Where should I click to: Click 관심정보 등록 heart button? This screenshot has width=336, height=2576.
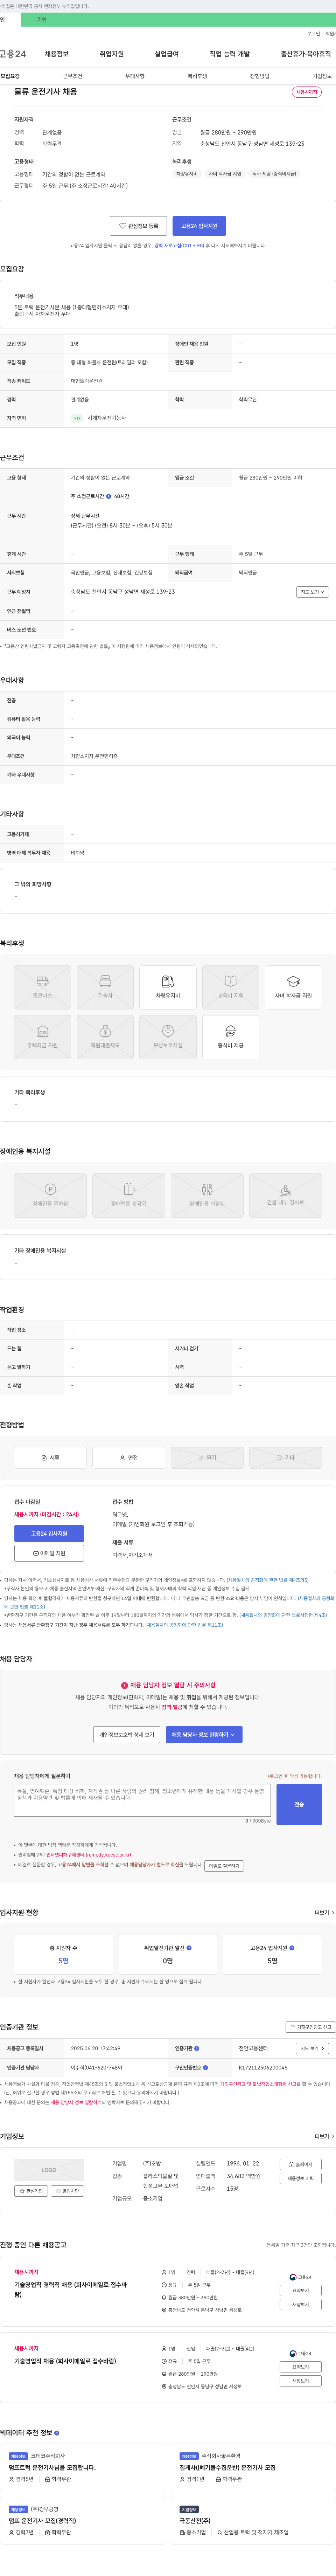[x=138, y=226]
